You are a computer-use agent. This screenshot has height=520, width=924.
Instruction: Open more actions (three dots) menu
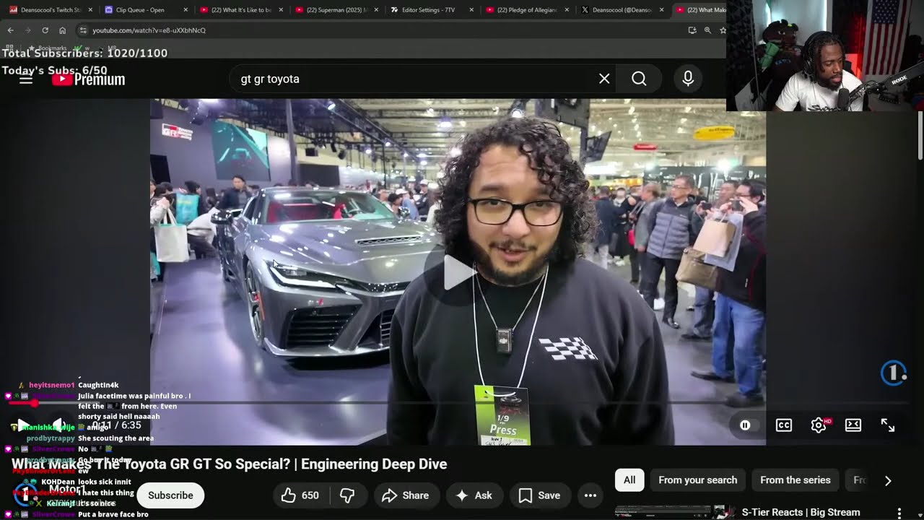[590, 495]
